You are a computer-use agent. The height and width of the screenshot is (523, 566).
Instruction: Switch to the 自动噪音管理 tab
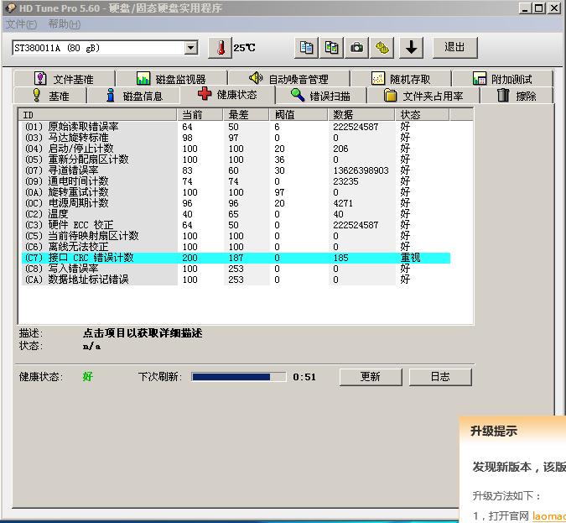(288, 78)
